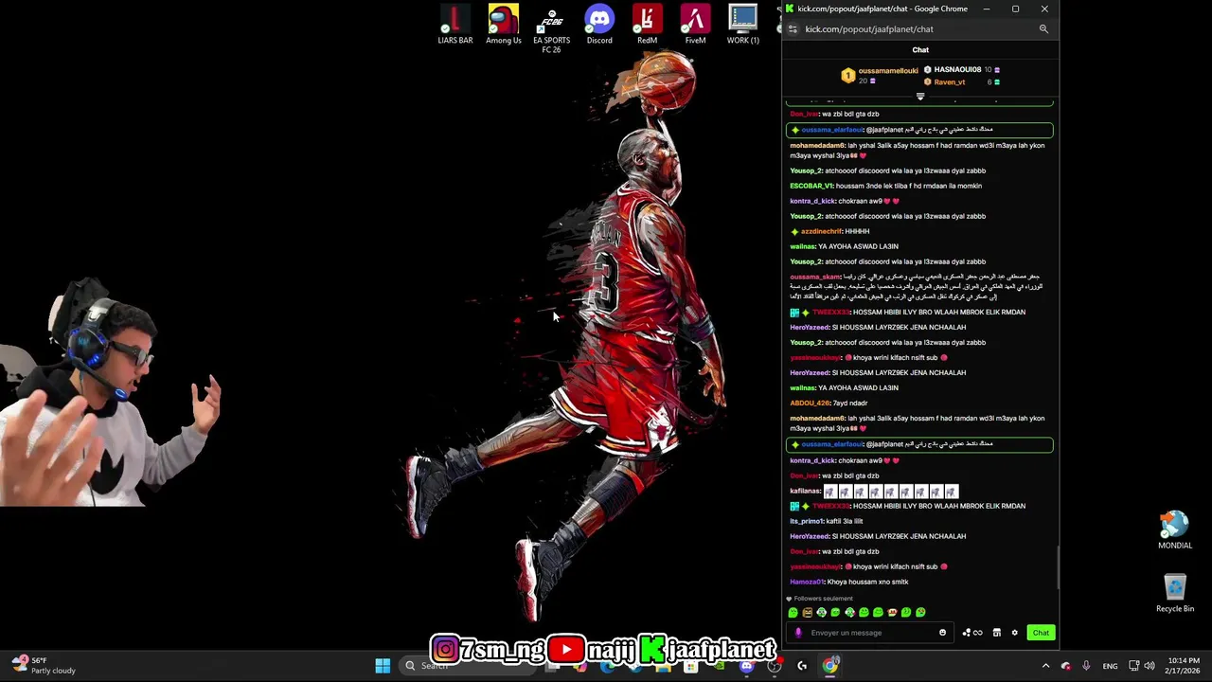The image size is (1212, 682).
Task: Click username kafilanas in chat
Action: (x=805, y=491)
